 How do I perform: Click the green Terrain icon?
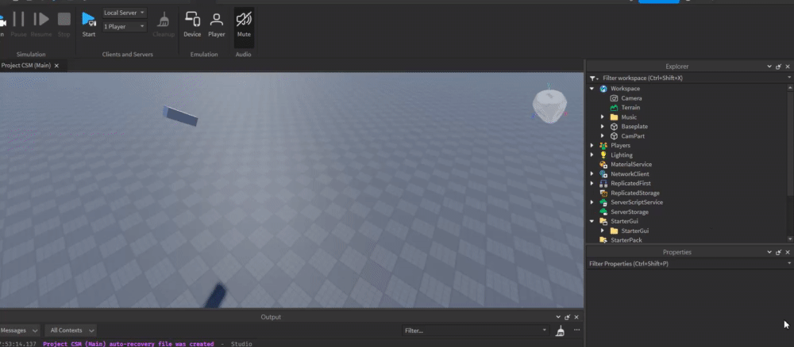pos(614,108)
